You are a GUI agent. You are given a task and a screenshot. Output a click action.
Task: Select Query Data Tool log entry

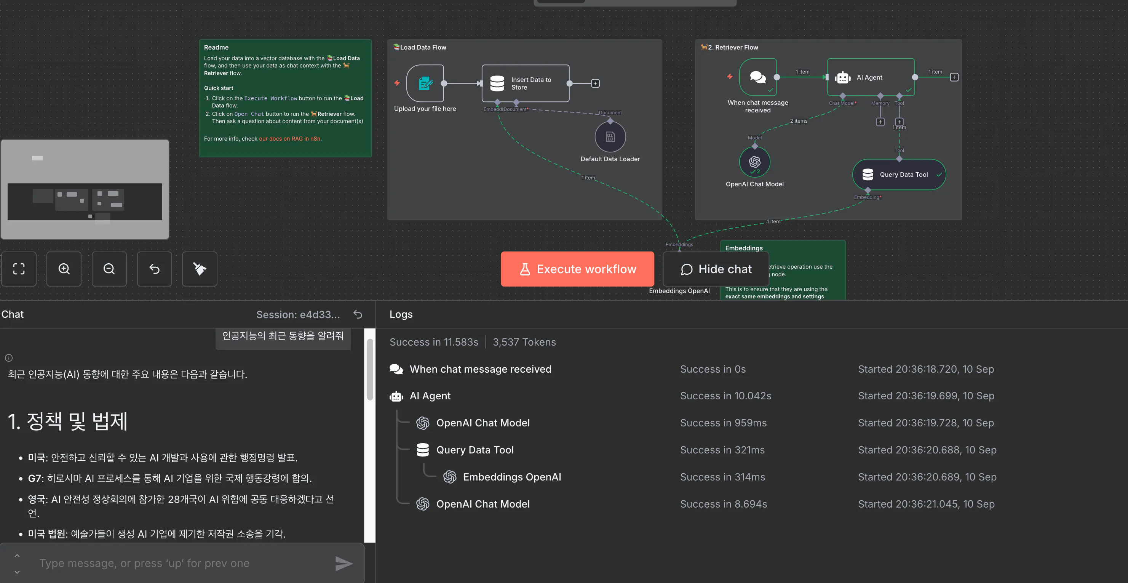tap(475, 450)
